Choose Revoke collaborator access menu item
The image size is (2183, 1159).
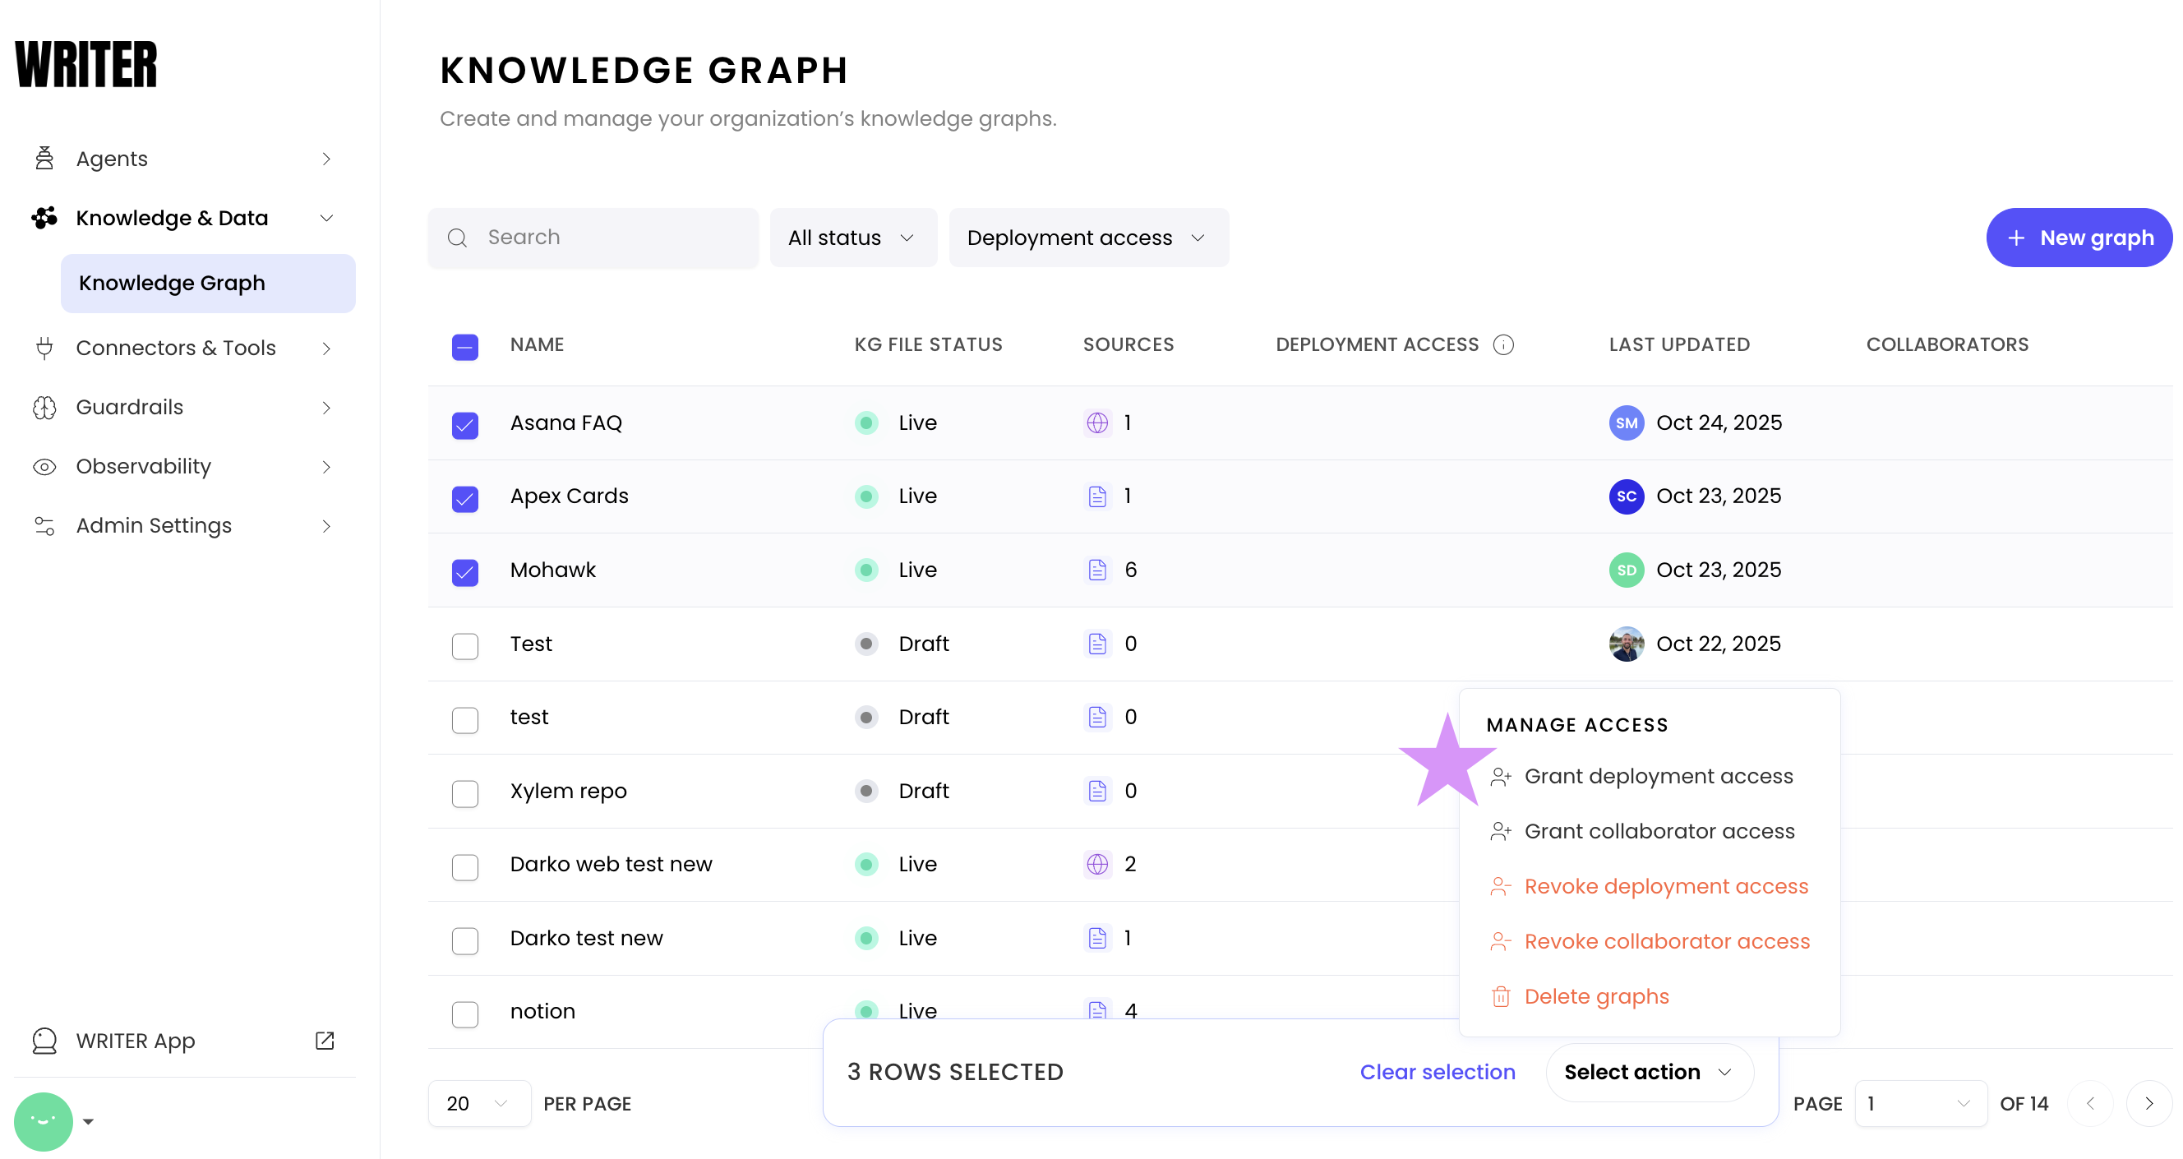pos(1666,941)
